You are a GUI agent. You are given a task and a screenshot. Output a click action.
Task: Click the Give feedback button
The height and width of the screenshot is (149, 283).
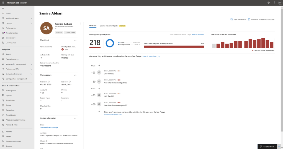click(x=267, y=147)
